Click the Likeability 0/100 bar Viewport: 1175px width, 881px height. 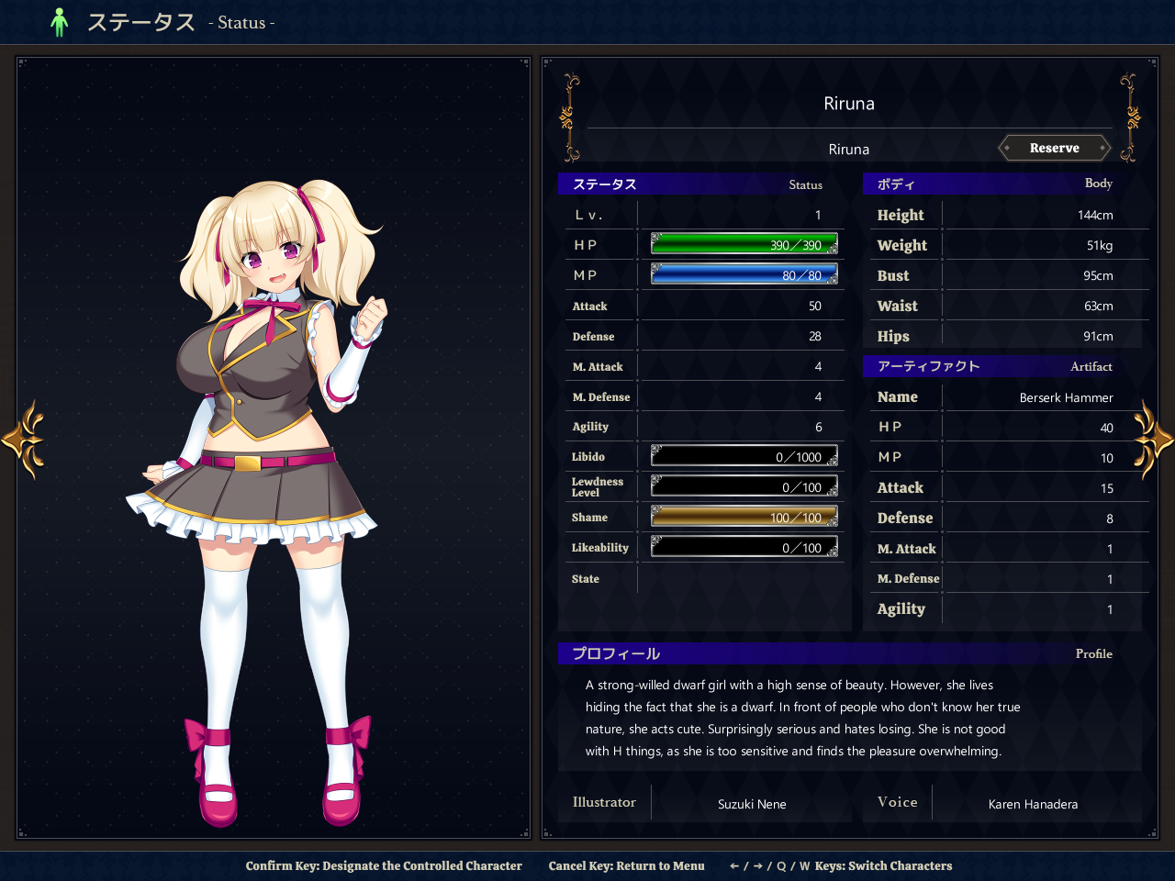(x=744, y=547)
